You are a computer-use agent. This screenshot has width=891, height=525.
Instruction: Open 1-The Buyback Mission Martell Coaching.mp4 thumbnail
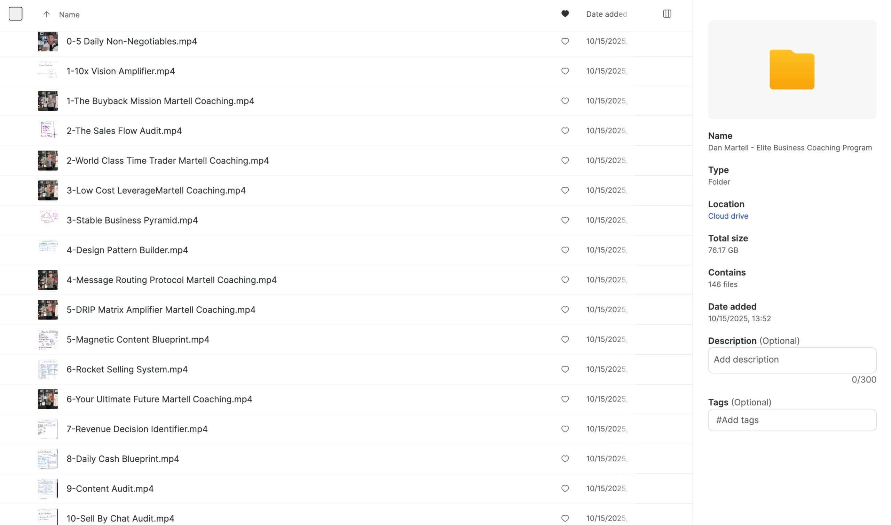(48, 101)
